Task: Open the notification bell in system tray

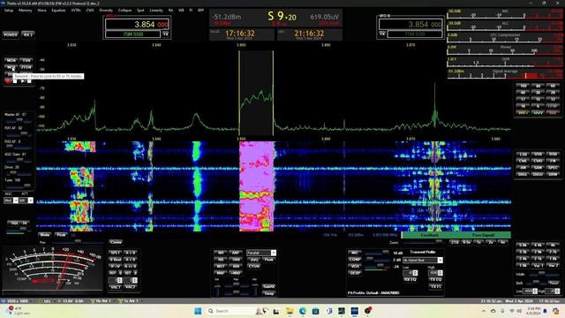Action: [546, 311]
